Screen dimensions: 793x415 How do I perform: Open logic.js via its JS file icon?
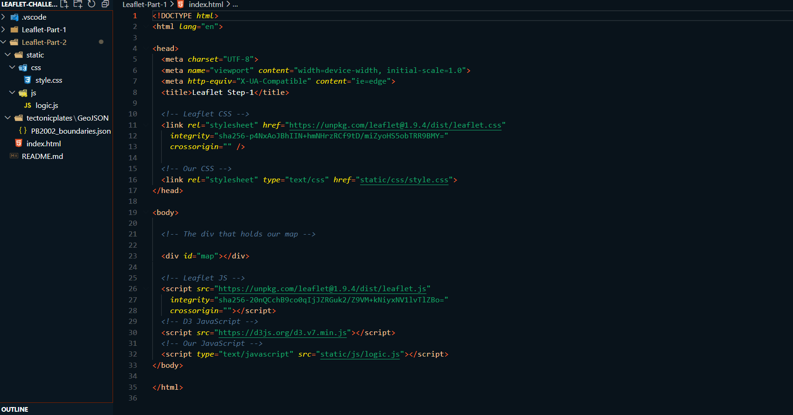(x=28, y=106)
